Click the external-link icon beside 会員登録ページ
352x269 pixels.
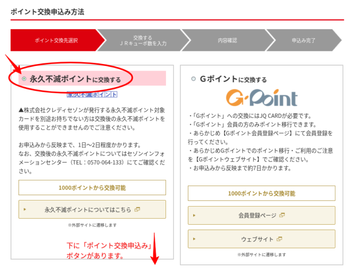pyautogui.click(x=282, y=215)
